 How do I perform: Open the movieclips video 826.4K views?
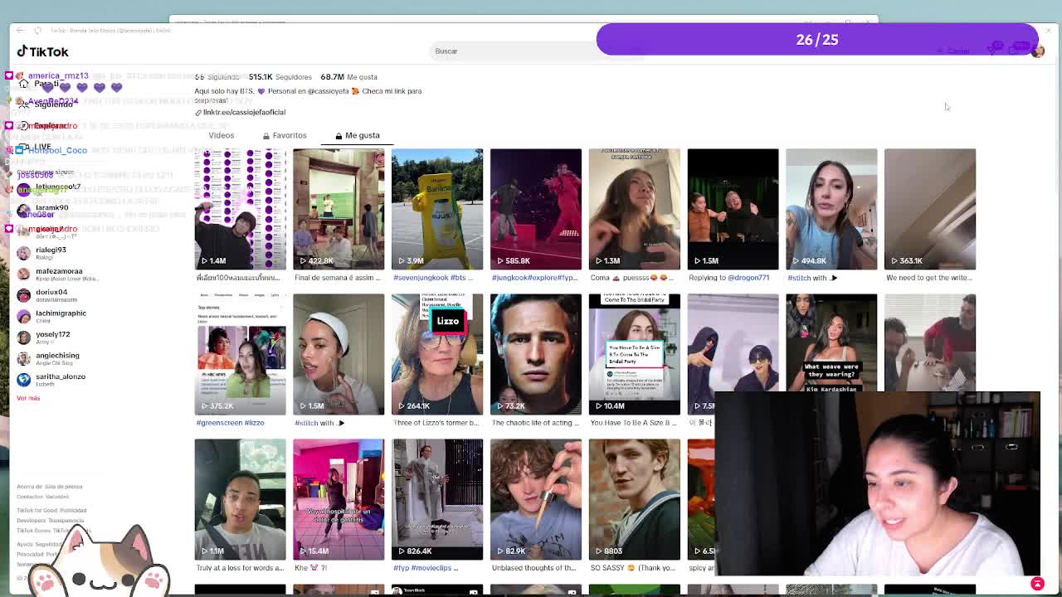click(437, 499)
